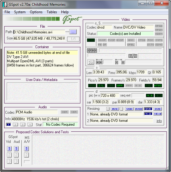Open the System menu
Image resolution: width=171 pixels, height=172 pixels.
coord(20,12)
